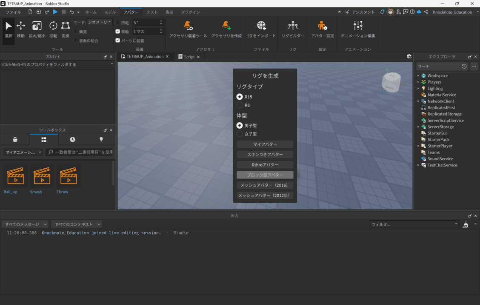Toggle the Collisions (衝突) checkbox
Image resolution: width=480 pixels, height=305 pixels.
pos(76,32)
